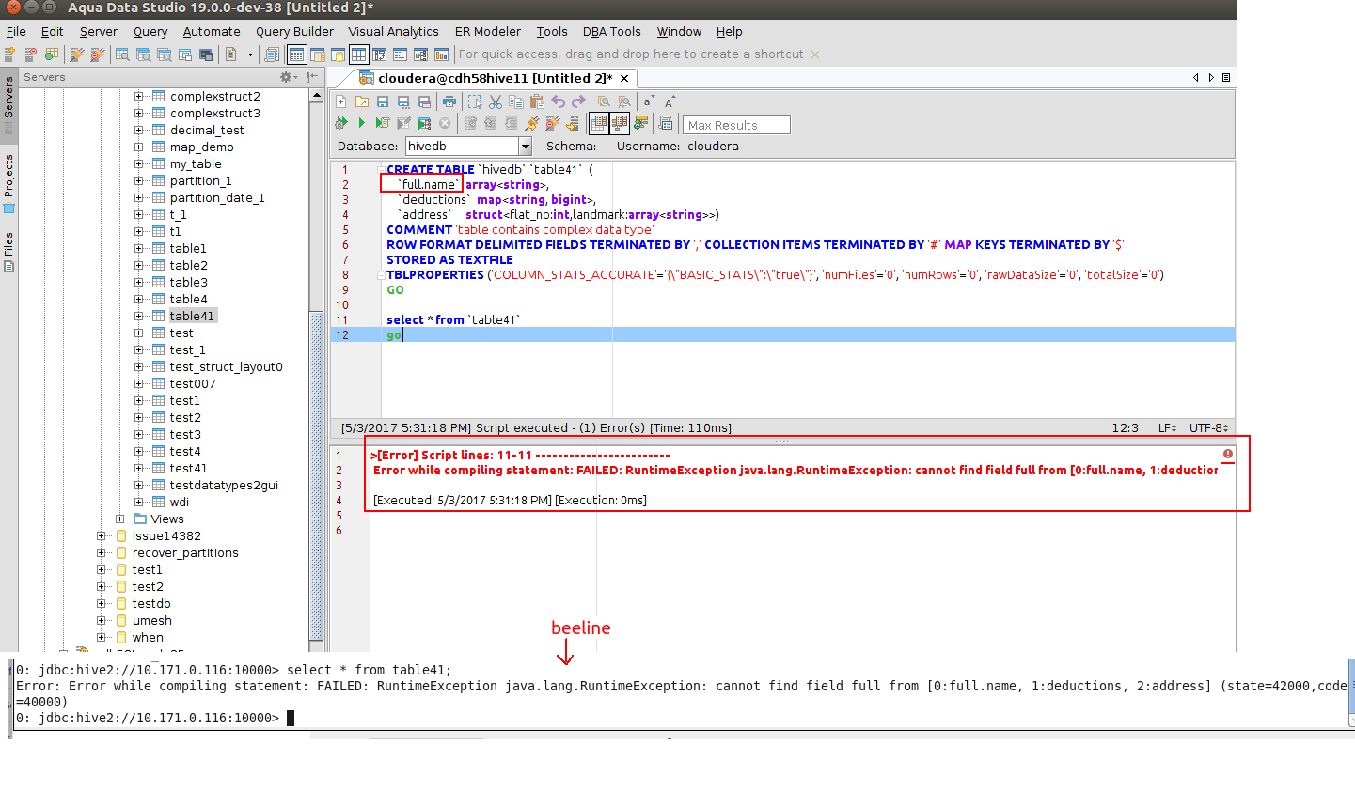The image size is (1355, 790).
Task: Click the Servers tree scroll-up arrow
Action: coord(317,95)
